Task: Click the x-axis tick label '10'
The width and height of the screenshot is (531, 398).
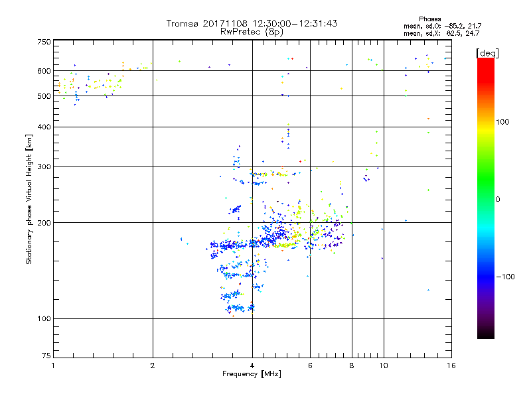Action: coord(384,365)
